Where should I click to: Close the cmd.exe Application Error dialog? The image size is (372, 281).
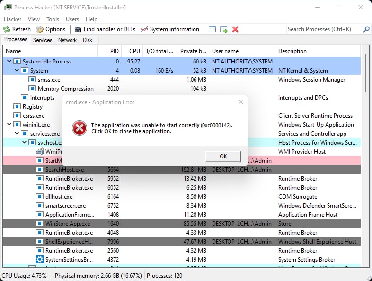coord(241,102)
